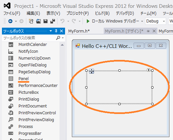This screenshot has width=173, height=140.
Task: Click the toolbox scroll up arrow
Action: tap(62, 45)
